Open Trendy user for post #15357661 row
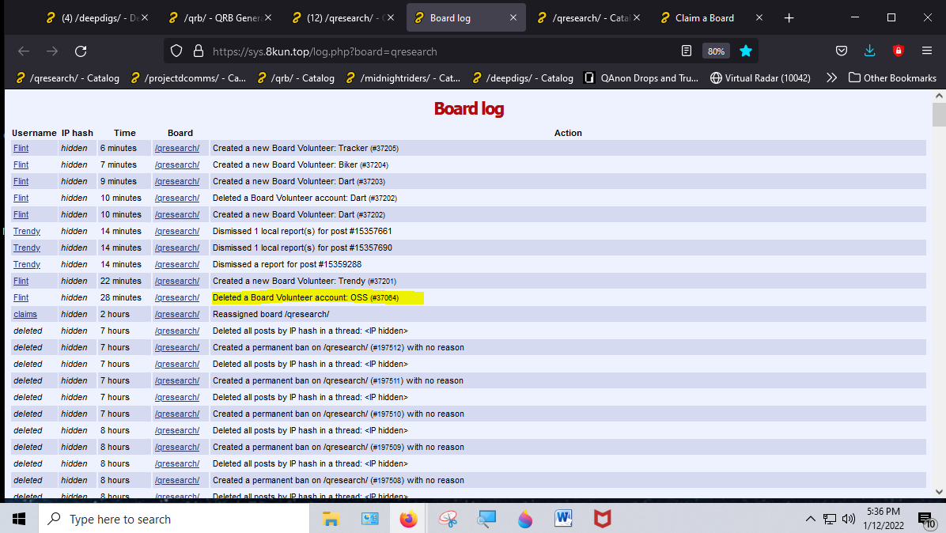Viewport: 946px width, 533px height. pos(27,232)
